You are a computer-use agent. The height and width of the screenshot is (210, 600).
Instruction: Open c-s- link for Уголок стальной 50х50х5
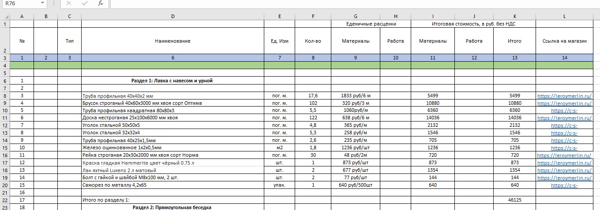tap(564, 125)
